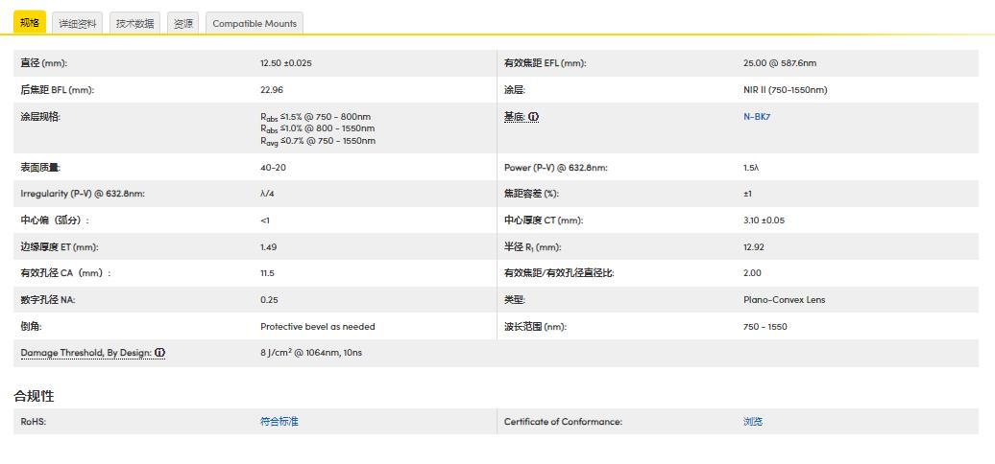Click the info icon beside Damage Threshold
Image resolution: width=995 pixels, height=464 pixels.
click(159, 353)
